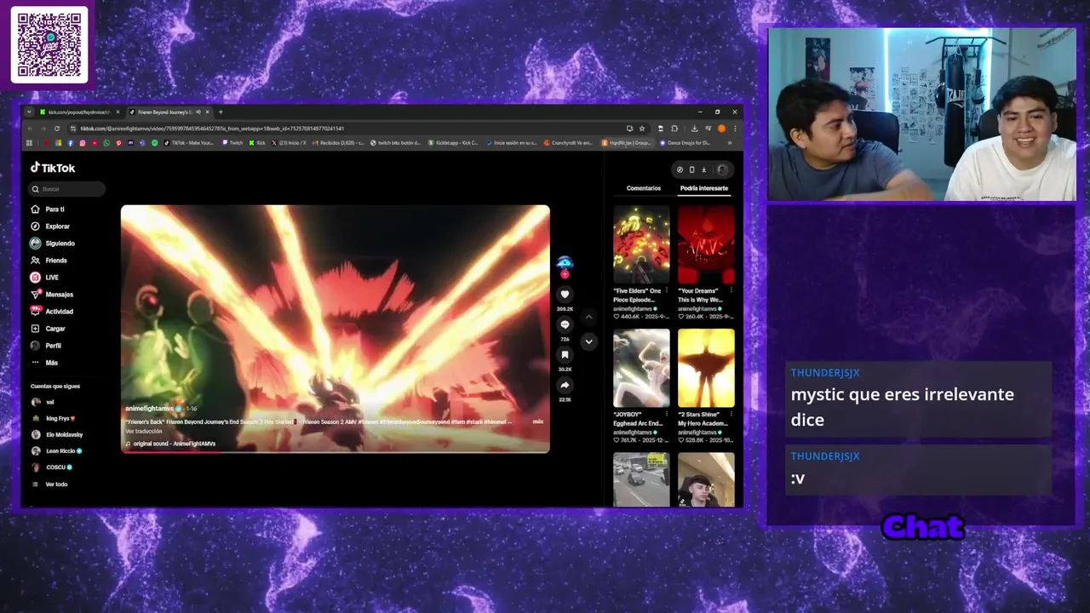Open options for "JOYBOY" video

tap(666, 414)
